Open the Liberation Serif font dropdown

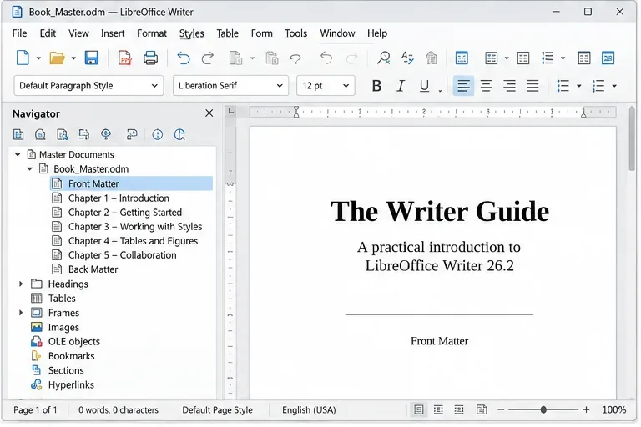pos(280,86)
